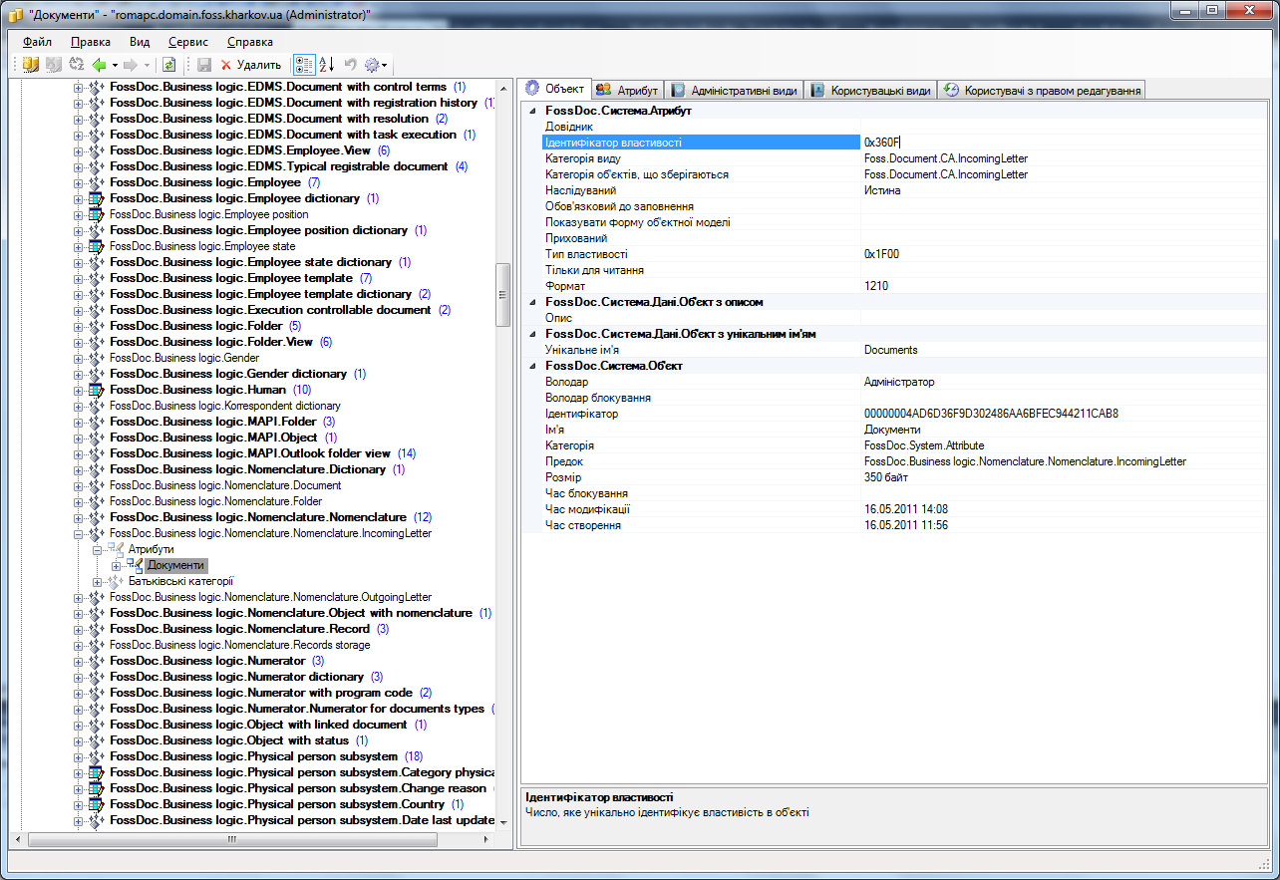1280x880 pixels.
Task: Click the alphabetical A-Z sort icon
Action: 326,65
